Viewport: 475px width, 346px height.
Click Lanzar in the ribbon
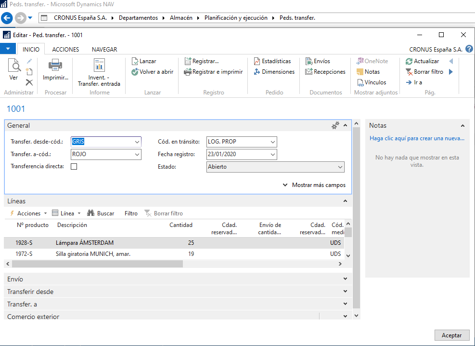point(144,61)
